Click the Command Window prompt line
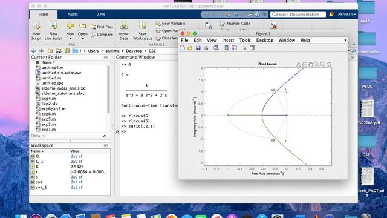This screenshot has height=218, width=387. point(148,131)
